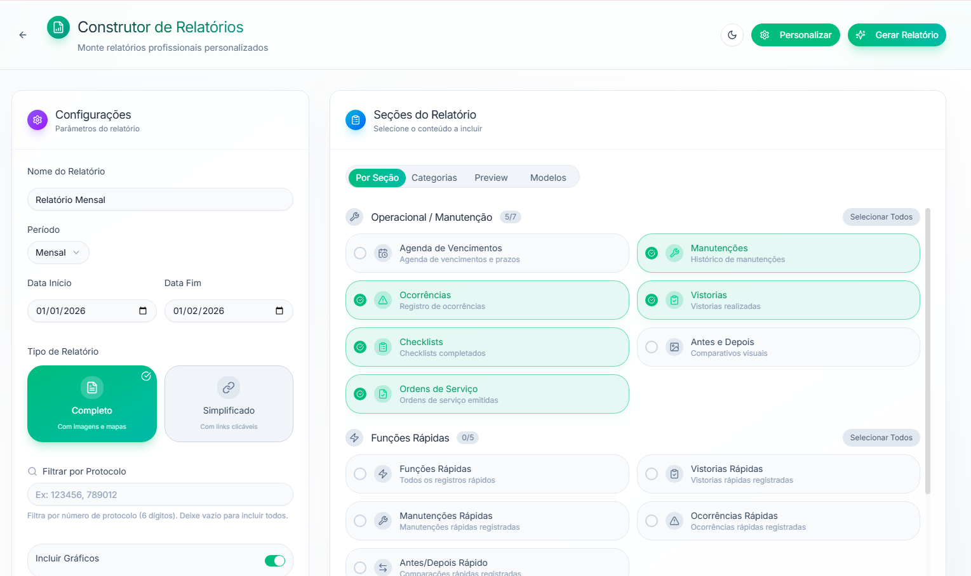
Task: Select the Manutenções Rápidas radio circle
Action: (360, 521)
